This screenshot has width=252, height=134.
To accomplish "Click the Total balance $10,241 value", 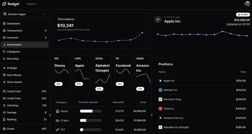I will [x=66, y=25].
